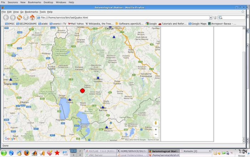
Task: Zoom out the map with minus button
Action: 156,134
